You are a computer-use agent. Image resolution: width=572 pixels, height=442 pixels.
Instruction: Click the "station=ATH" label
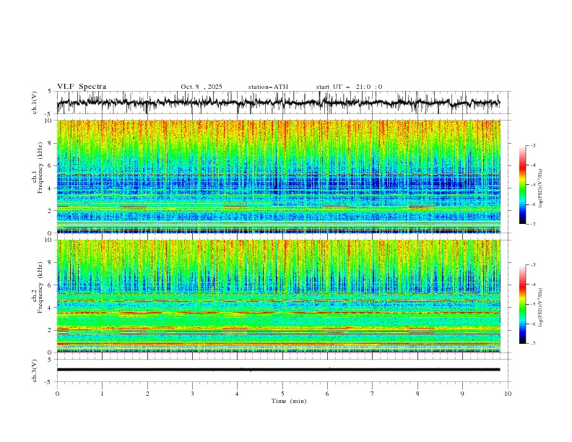pyautogui.click(x=268, y=87)
